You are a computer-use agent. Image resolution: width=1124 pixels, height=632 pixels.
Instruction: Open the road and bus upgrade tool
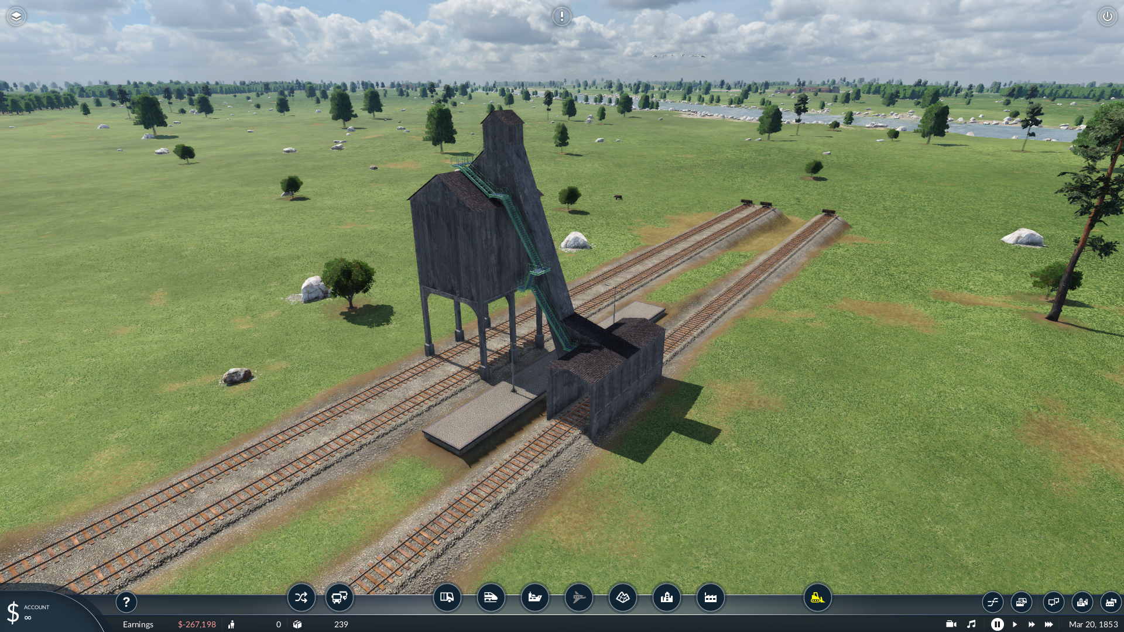1022,602
